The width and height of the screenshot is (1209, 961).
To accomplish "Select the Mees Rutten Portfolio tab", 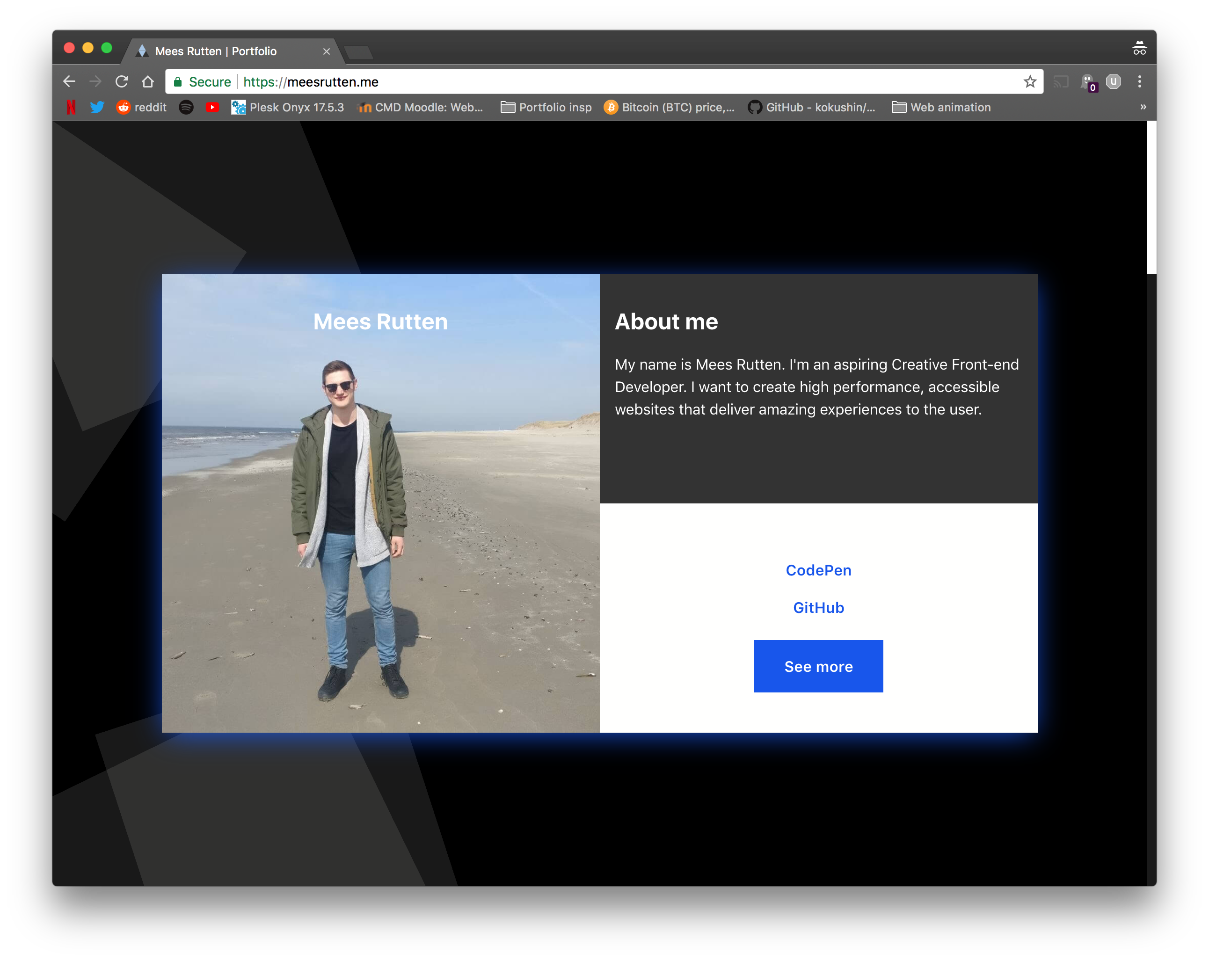I will click(216, 51).
